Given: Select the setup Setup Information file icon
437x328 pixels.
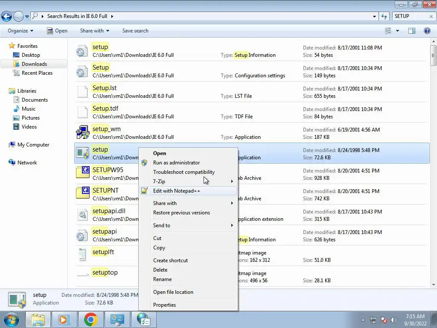Looking at the screenshot, I should (x=82, y=51).
